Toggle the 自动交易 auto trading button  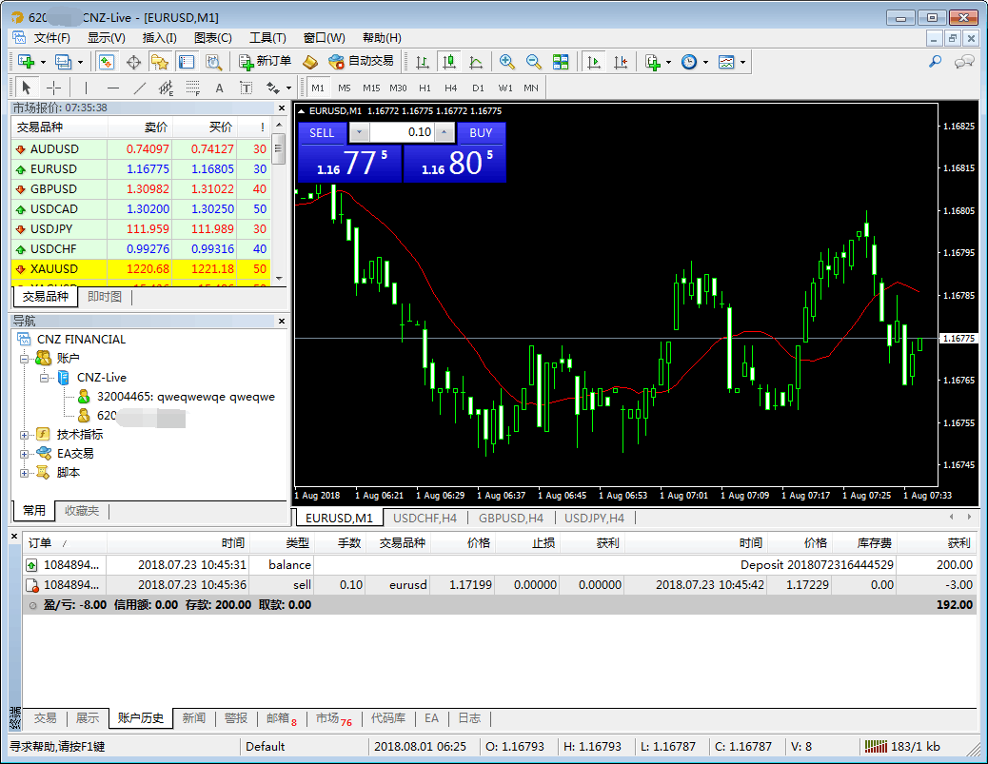pyautogui.click(x=362, y=61)
